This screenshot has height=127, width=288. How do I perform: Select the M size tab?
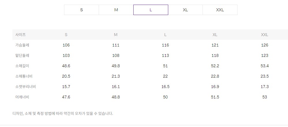pos(116,10)
